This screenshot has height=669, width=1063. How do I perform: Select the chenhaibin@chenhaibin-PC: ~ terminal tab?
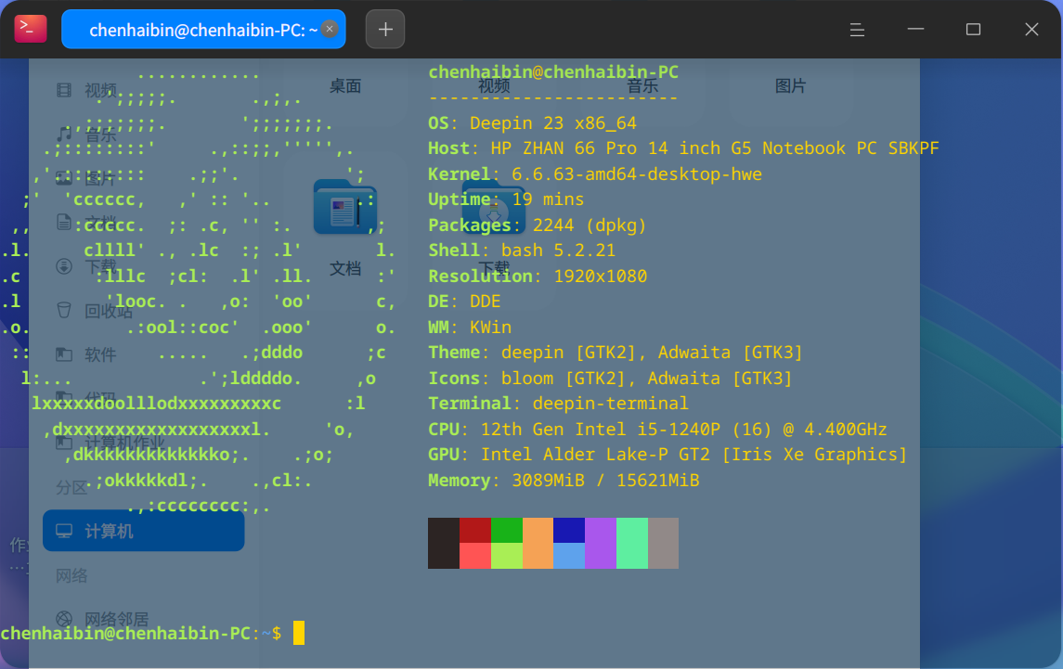[x=203, y=29]
